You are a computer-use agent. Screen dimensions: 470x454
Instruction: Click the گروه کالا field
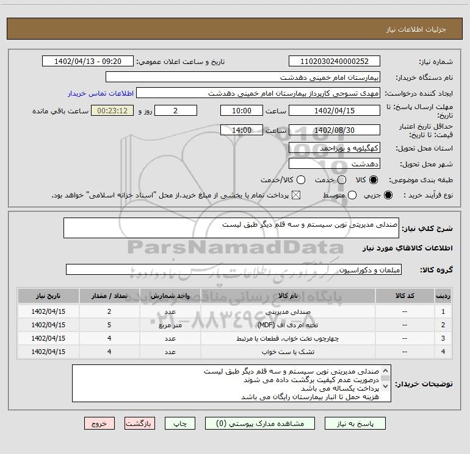coord(234,269)
